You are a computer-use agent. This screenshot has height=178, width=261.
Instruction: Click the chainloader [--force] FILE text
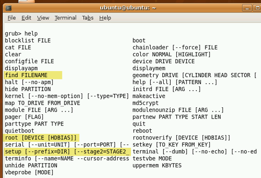175,47
